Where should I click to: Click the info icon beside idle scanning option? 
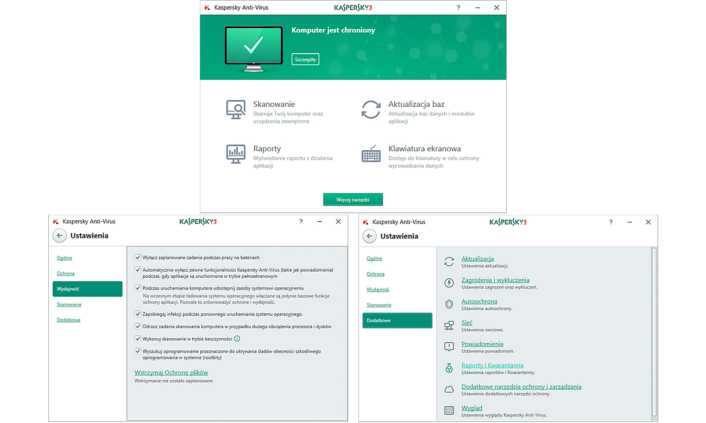(x=237, y=338)
